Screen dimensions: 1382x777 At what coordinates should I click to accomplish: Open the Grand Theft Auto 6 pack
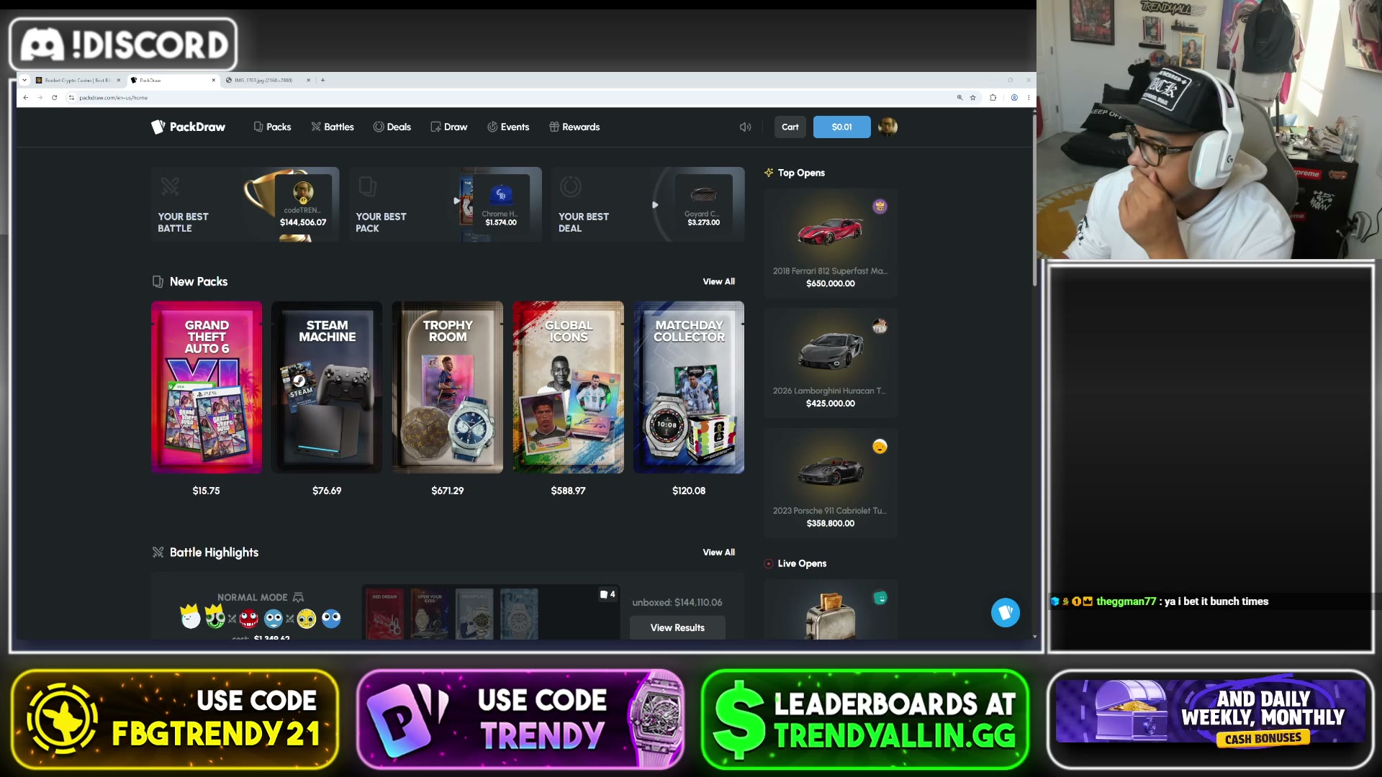pyautogui.click(x=207, y=387)
